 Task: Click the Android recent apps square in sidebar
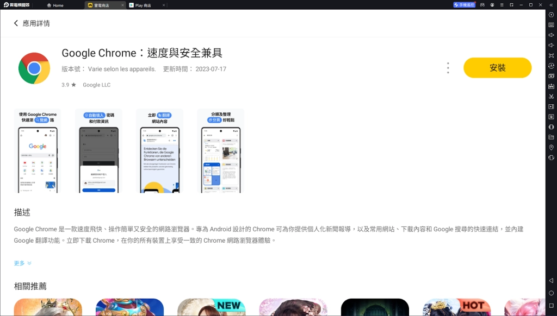tap(552, 305)
